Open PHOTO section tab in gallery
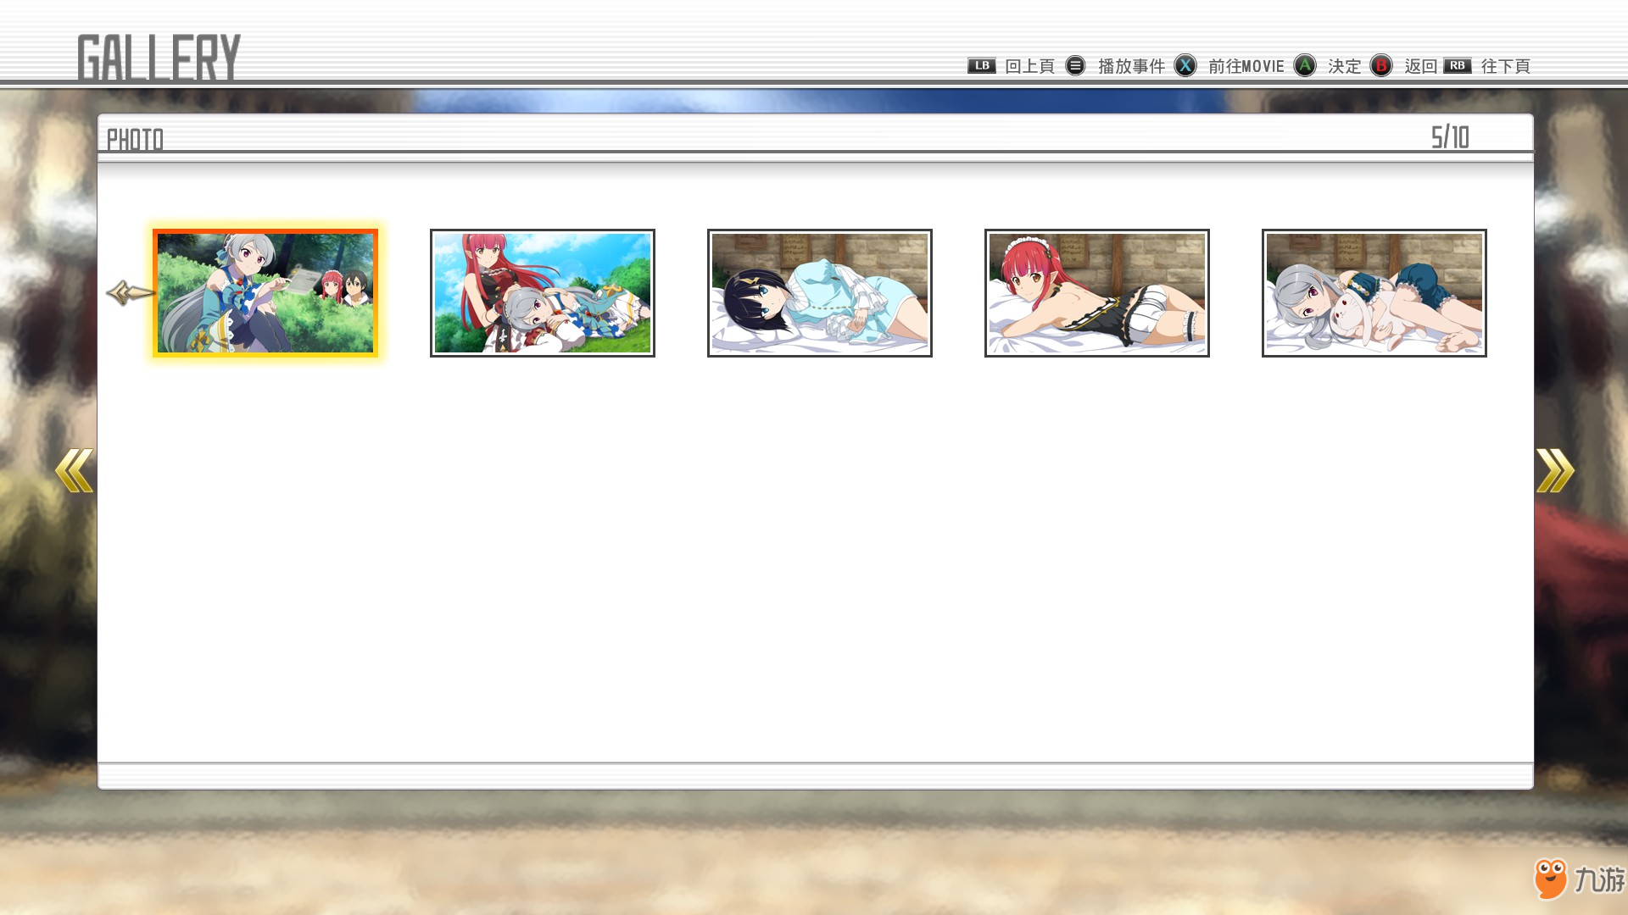This screenshot has height=915, width=1628. click(134, 137)
